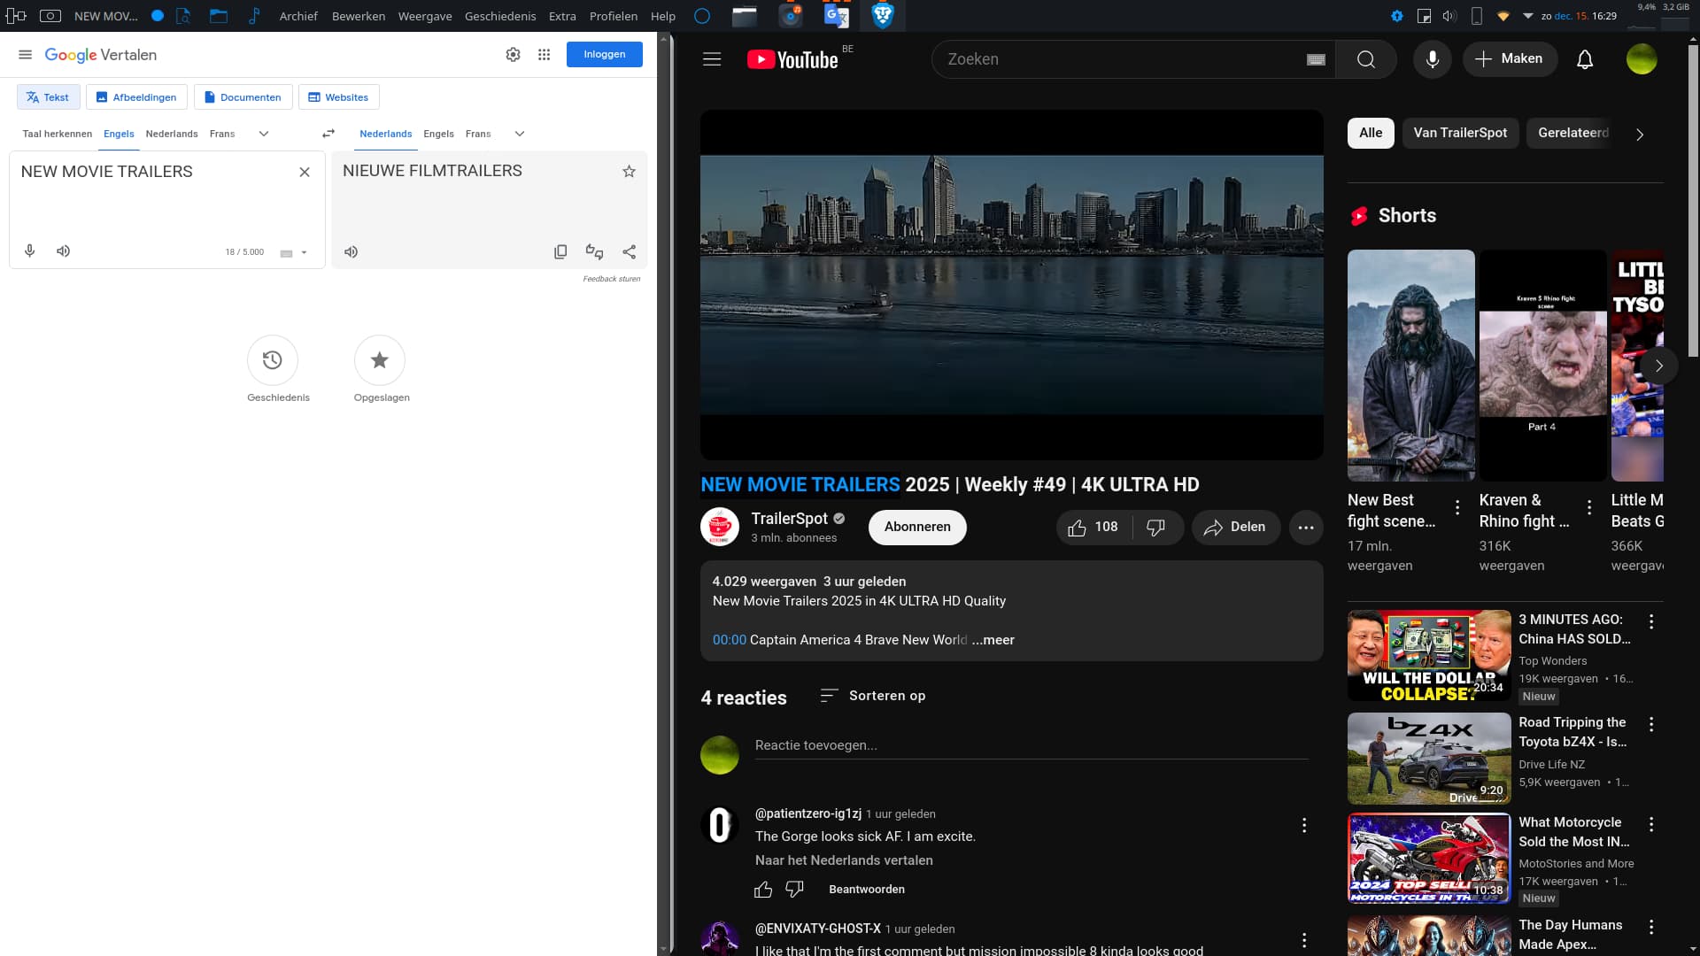
Task: Open Google Translate main menu hamburger
Action: (25, 55)
